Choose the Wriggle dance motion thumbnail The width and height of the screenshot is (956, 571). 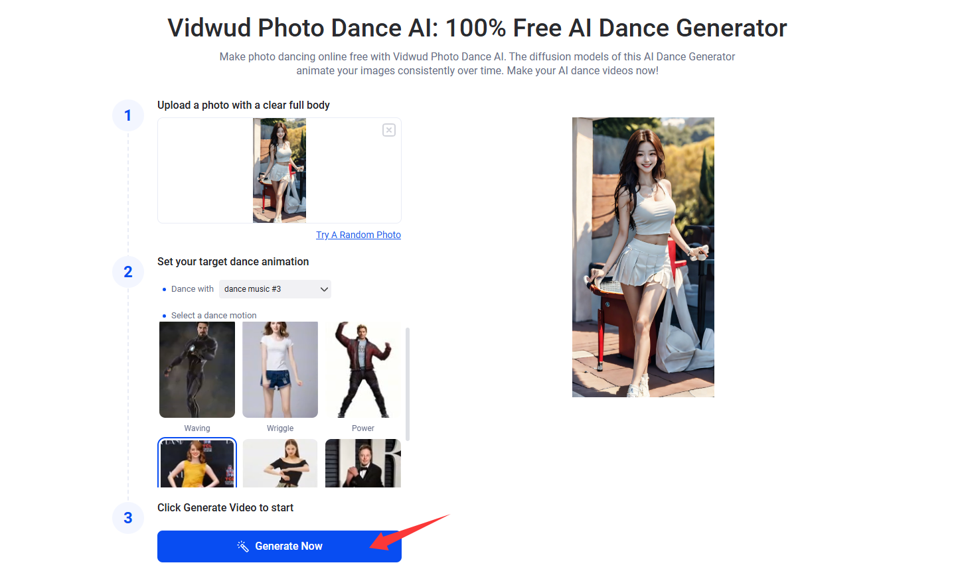click(280, 369)
